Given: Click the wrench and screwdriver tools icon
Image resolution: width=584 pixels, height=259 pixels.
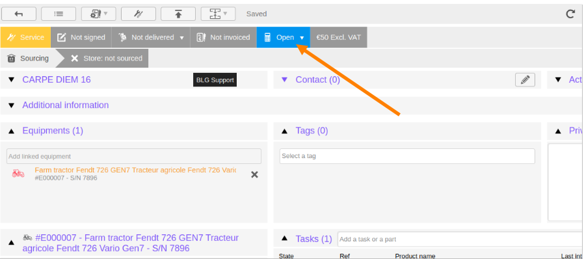Looking at the screenshot, I should (138, 14).
